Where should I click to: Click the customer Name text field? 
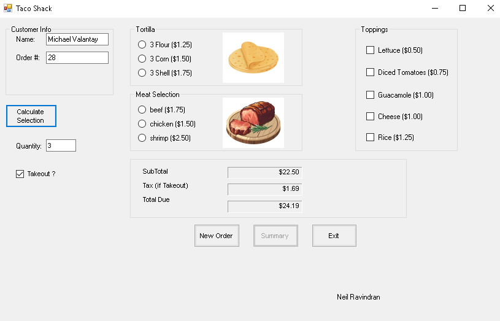click(77, 39)
